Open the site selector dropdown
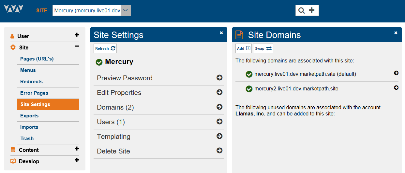This screenshot has height=173, width=405. 126,10
